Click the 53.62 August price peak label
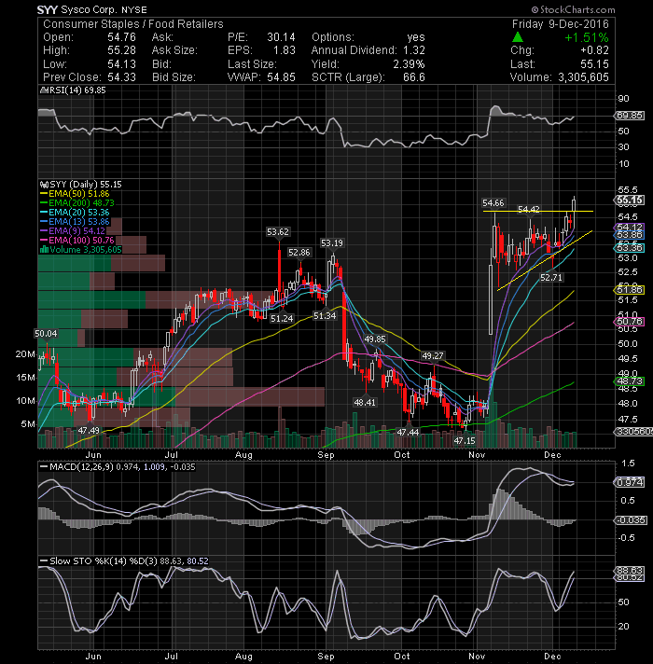 (278, 231)
